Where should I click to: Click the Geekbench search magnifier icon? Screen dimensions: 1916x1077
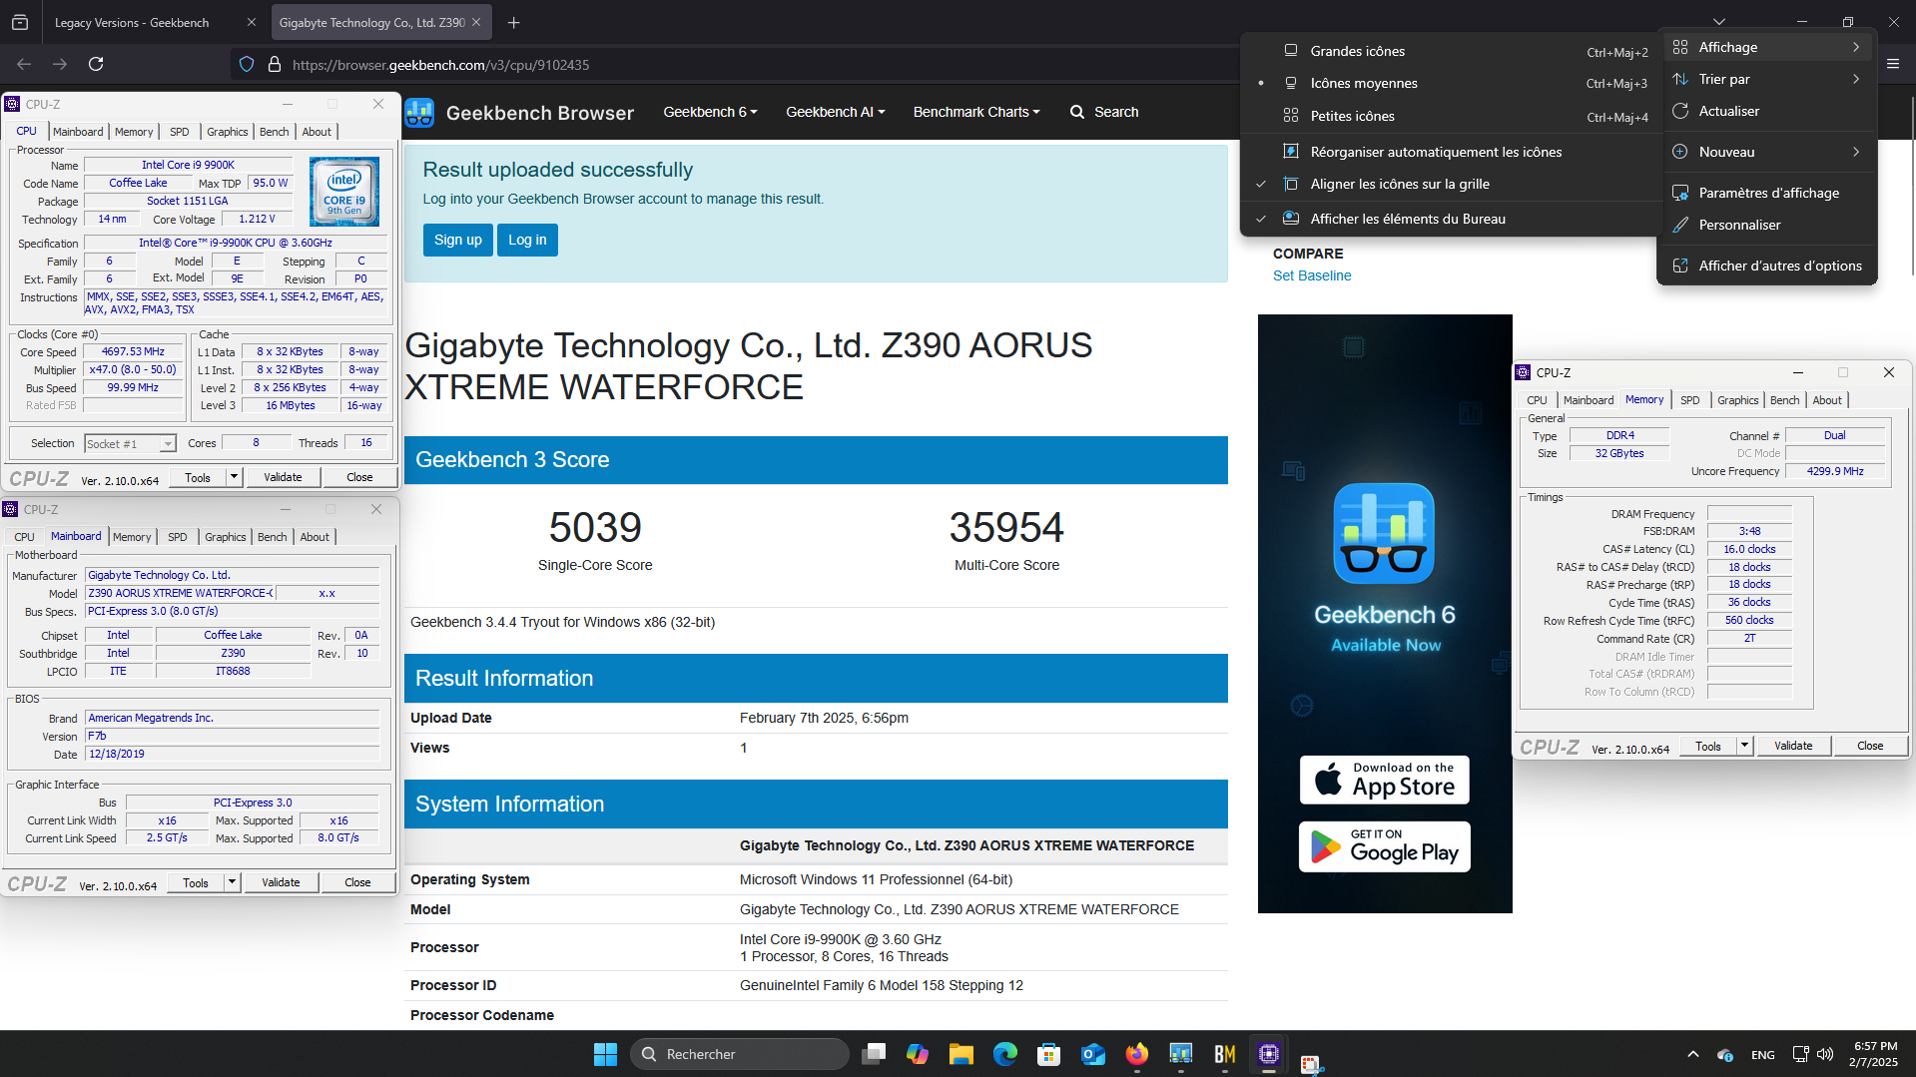point(1077,112)
